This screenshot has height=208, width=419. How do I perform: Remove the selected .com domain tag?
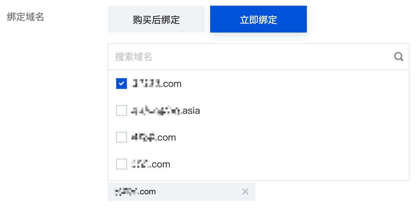pyautogui.click(x=245, y=192)
